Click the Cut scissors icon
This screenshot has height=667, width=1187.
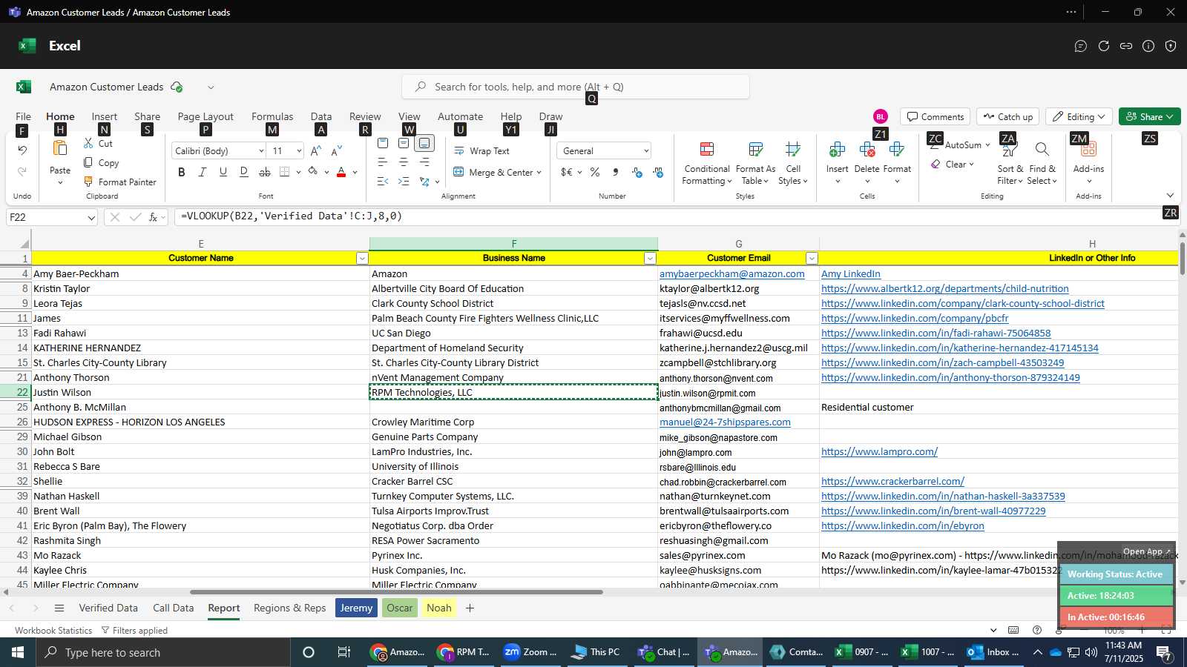pyautogui.click(x=89, y=143)
